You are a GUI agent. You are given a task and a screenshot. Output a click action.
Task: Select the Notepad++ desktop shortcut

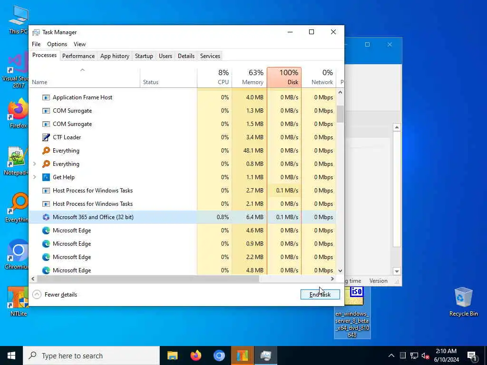coord(16,161)
